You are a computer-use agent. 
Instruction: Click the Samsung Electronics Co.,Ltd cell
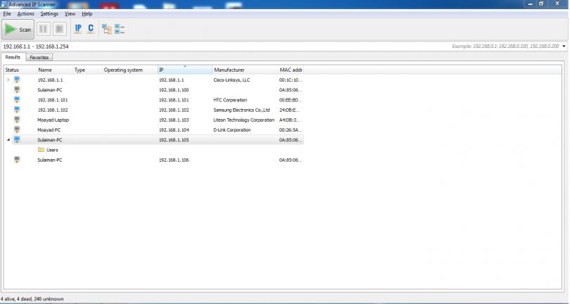241,110
